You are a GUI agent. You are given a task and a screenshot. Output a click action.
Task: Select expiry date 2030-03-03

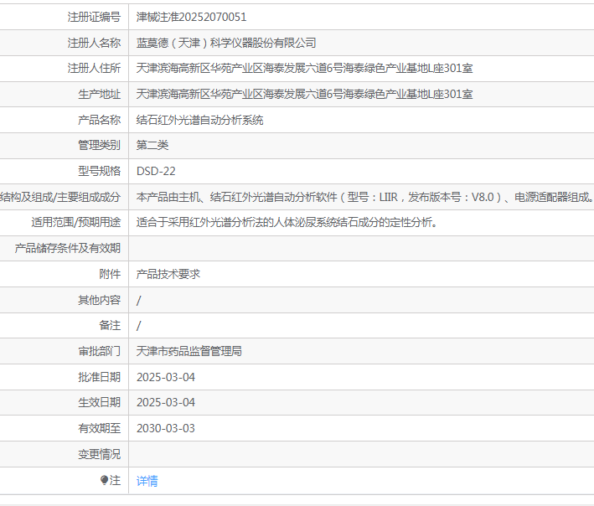[x=166, y=428]
